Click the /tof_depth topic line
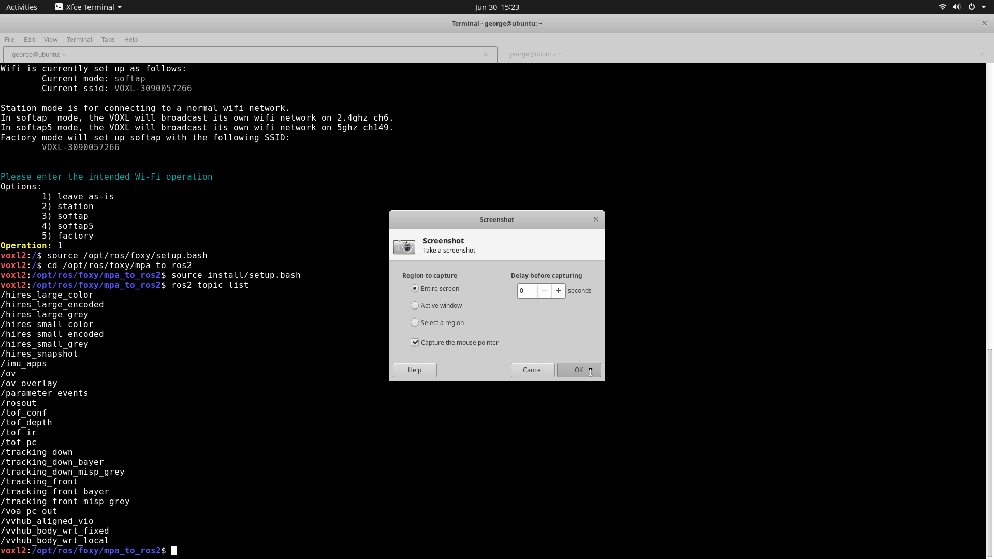994x559 pixels. coord(26,423)
